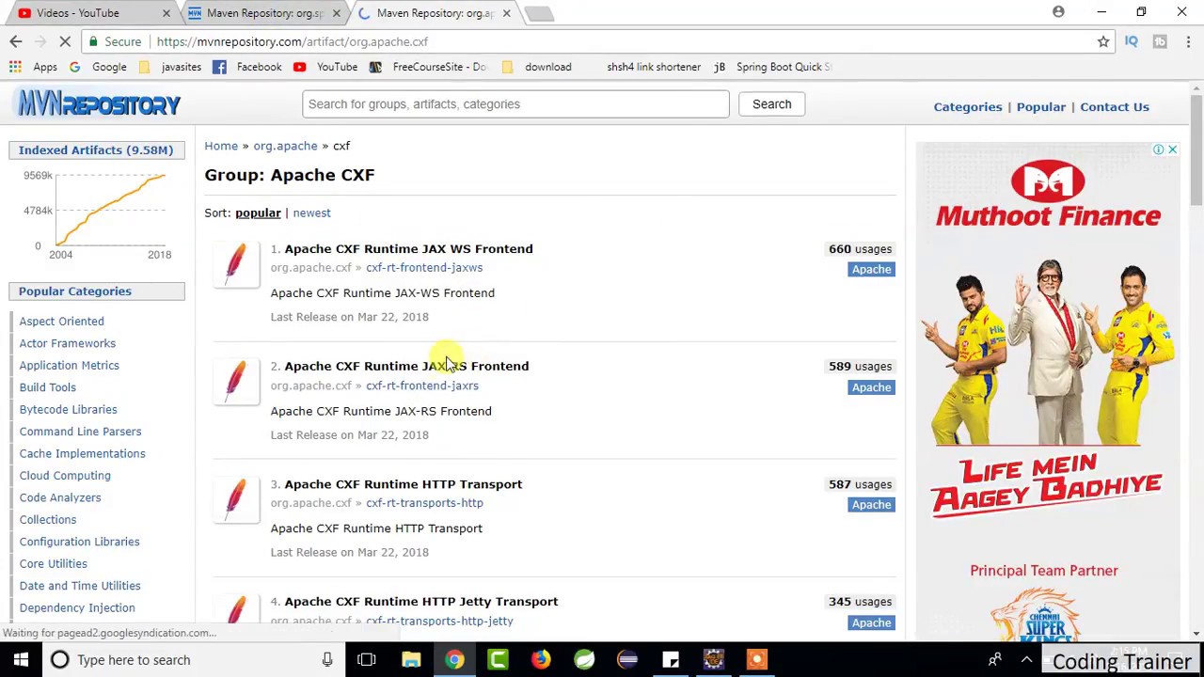Viewport: 1204px width, 677px height.
Task: View 345 usages
Action: click(860, 601)
